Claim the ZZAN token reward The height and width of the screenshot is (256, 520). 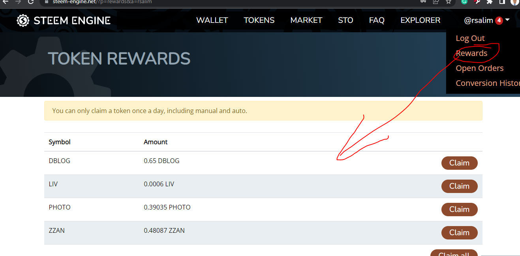pyautogui.click(x=459, y=233)
